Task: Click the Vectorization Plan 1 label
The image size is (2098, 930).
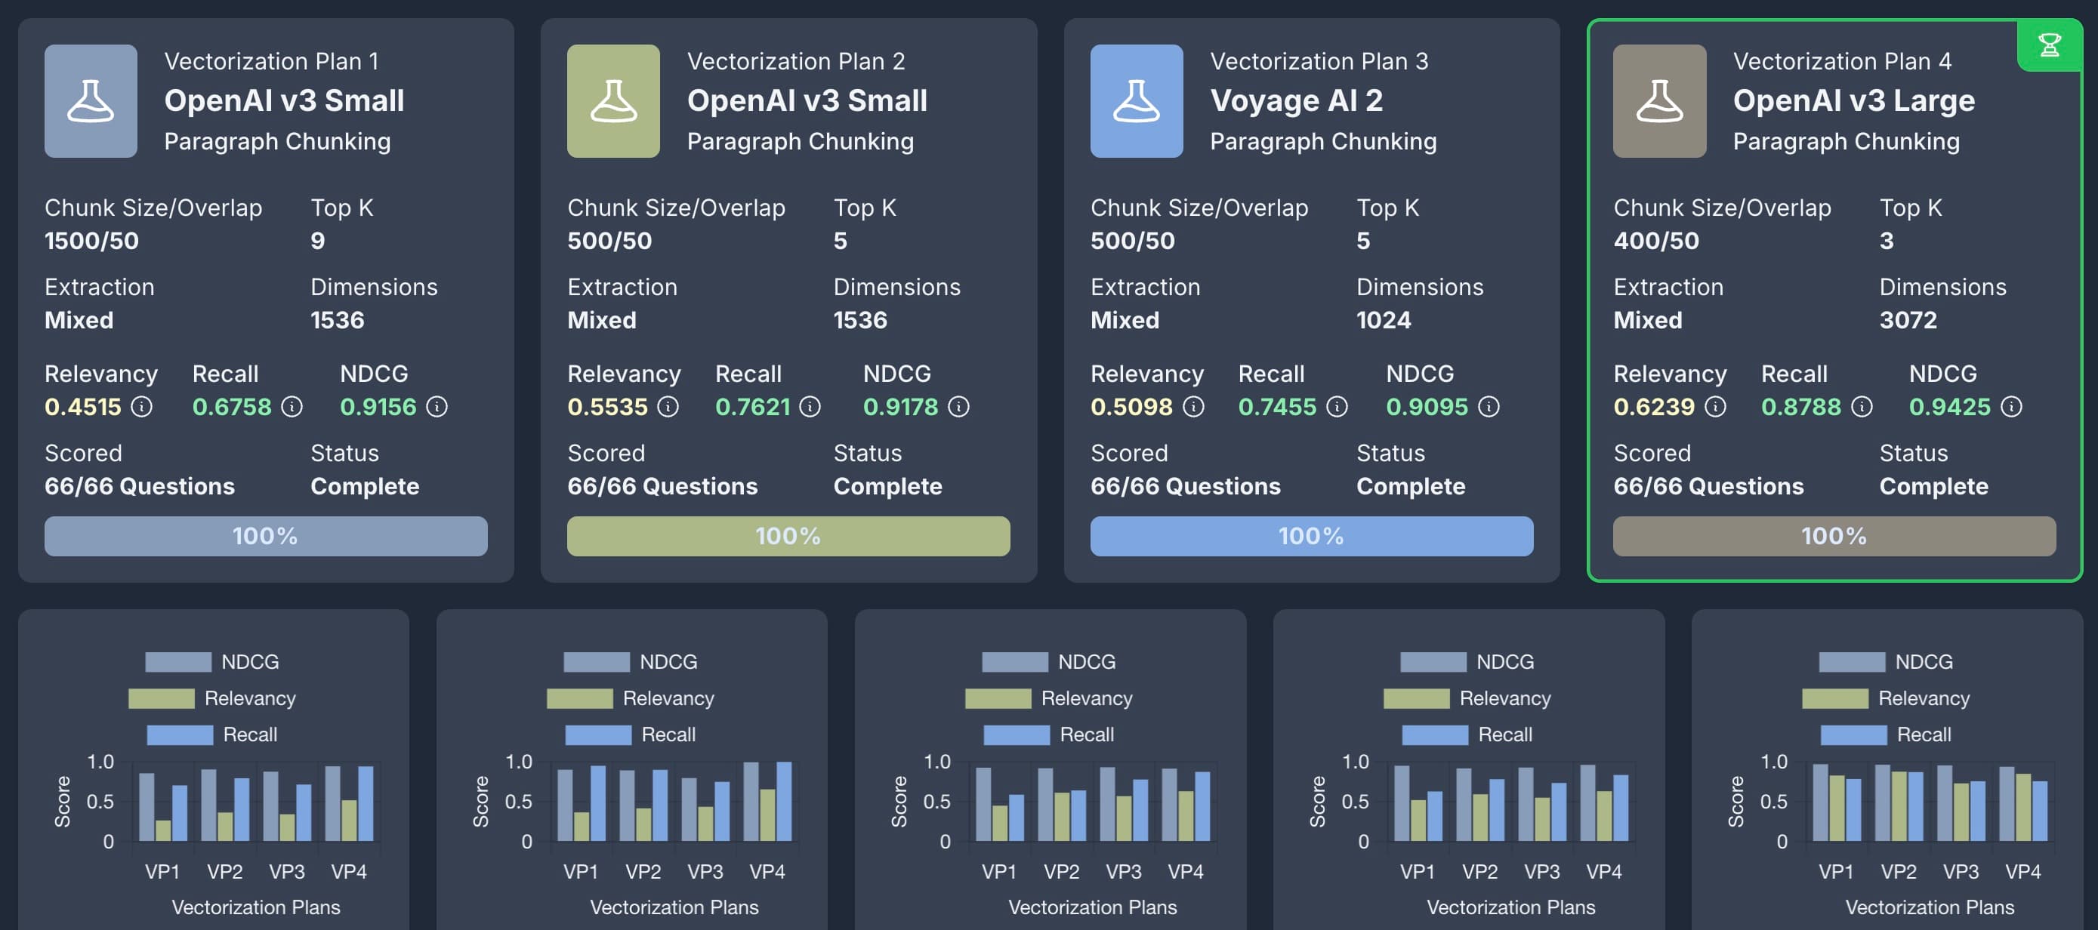Action: pos(271,61)
